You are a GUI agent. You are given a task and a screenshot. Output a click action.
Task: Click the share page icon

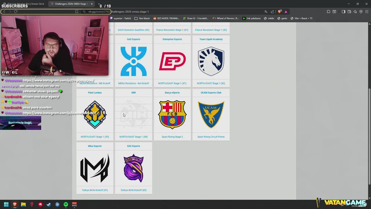click(x=272, y=12)
